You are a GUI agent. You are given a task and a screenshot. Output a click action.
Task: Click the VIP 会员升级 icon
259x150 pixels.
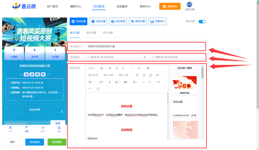(190, 7)
